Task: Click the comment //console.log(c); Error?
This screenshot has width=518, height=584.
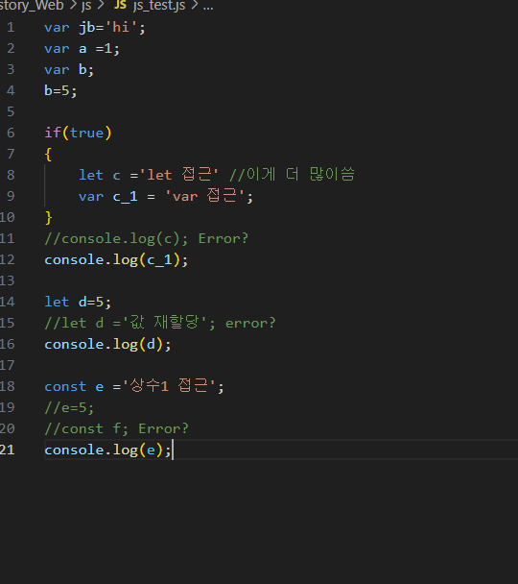Action: (146, 238)
